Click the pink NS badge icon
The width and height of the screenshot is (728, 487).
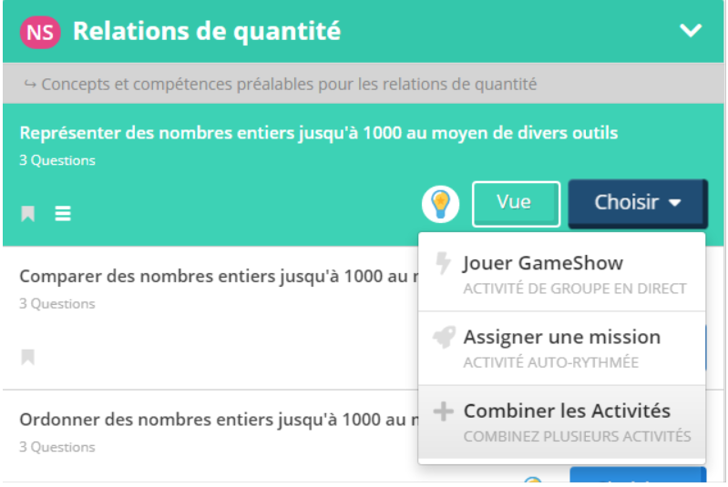40,33
